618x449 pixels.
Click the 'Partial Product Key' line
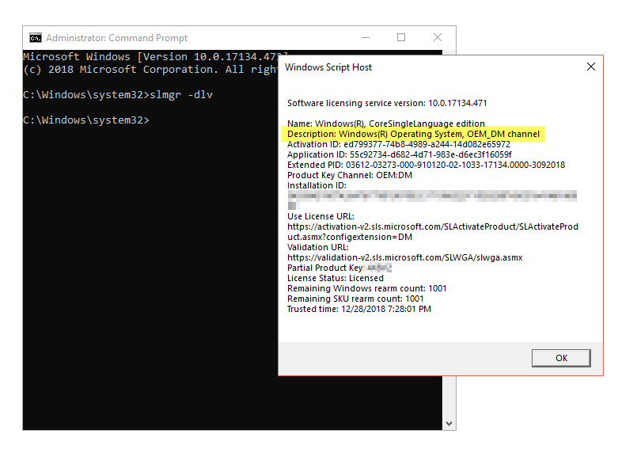coord(339,268)
